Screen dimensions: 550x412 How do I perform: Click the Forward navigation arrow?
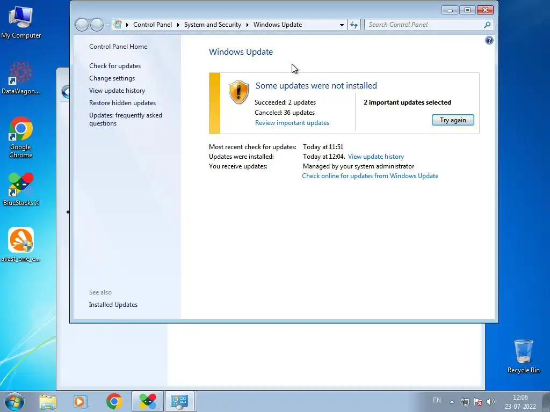pos(97,25)
